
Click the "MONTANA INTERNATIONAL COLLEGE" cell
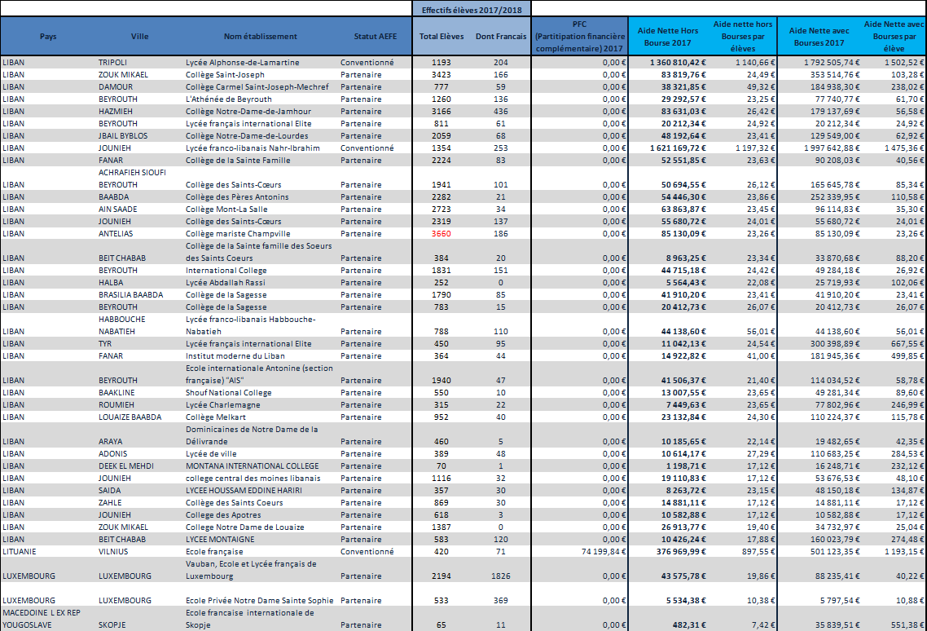click(x=251, y=466)
